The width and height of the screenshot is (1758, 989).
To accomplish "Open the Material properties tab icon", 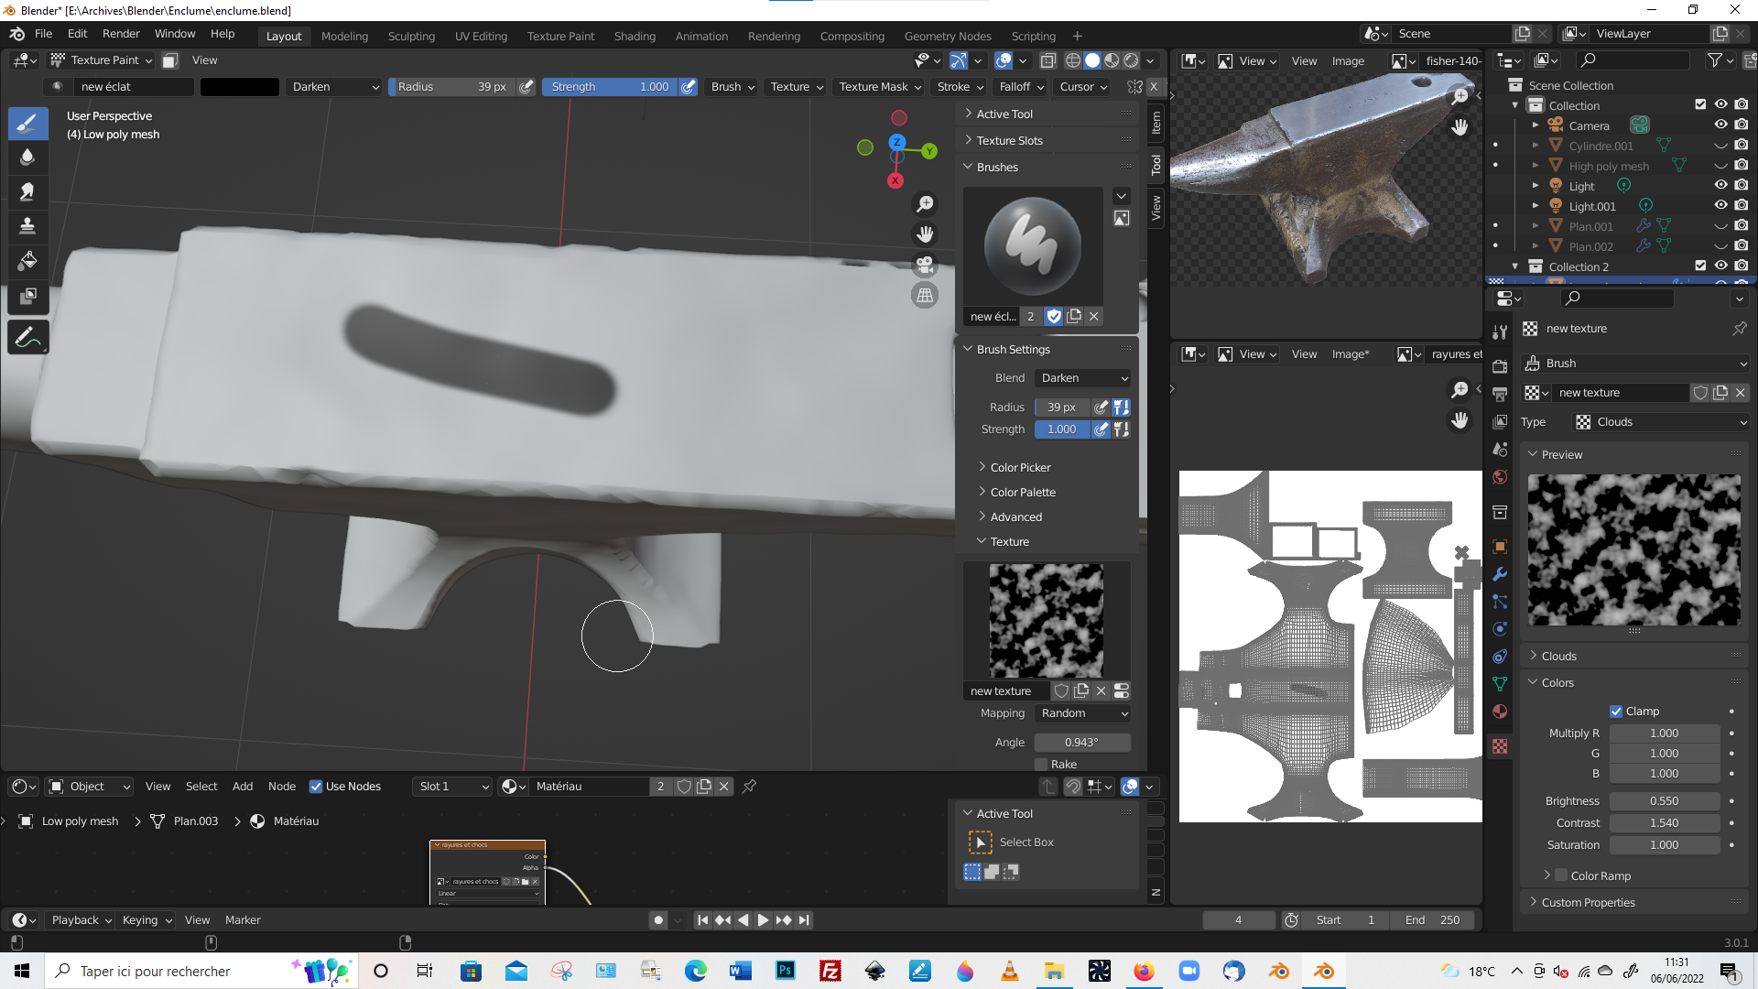I will tap(1500, 712).
